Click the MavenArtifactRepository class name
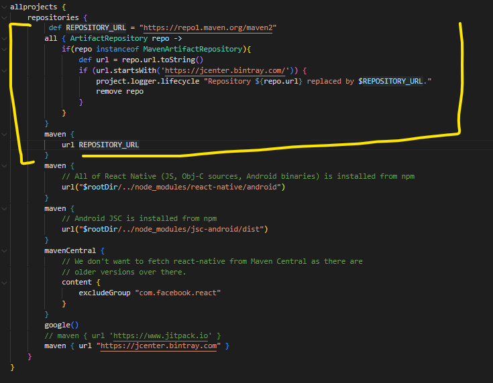Image resolution: width=493 pixels, height=383 pixels. [193, 50]
